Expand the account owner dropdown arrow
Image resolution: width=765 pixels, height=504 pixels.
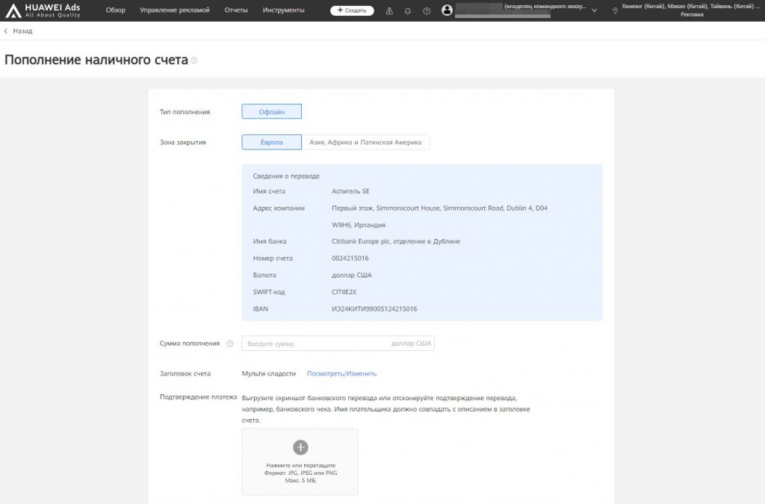coord(594,10)
